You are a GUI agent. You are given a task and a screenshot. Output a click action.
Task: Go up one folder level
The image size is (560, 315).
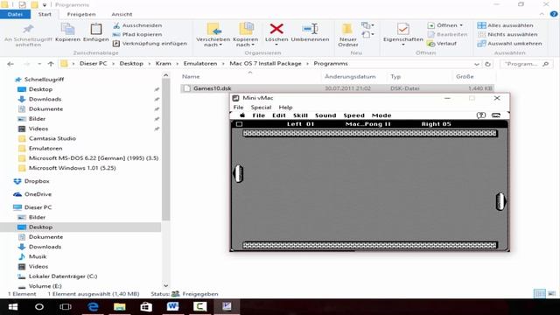[x=51, y=64]
